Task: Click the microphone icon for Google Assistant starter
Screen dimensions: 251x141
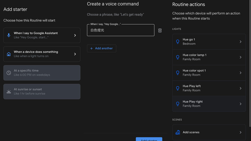Action: [9, 35]
